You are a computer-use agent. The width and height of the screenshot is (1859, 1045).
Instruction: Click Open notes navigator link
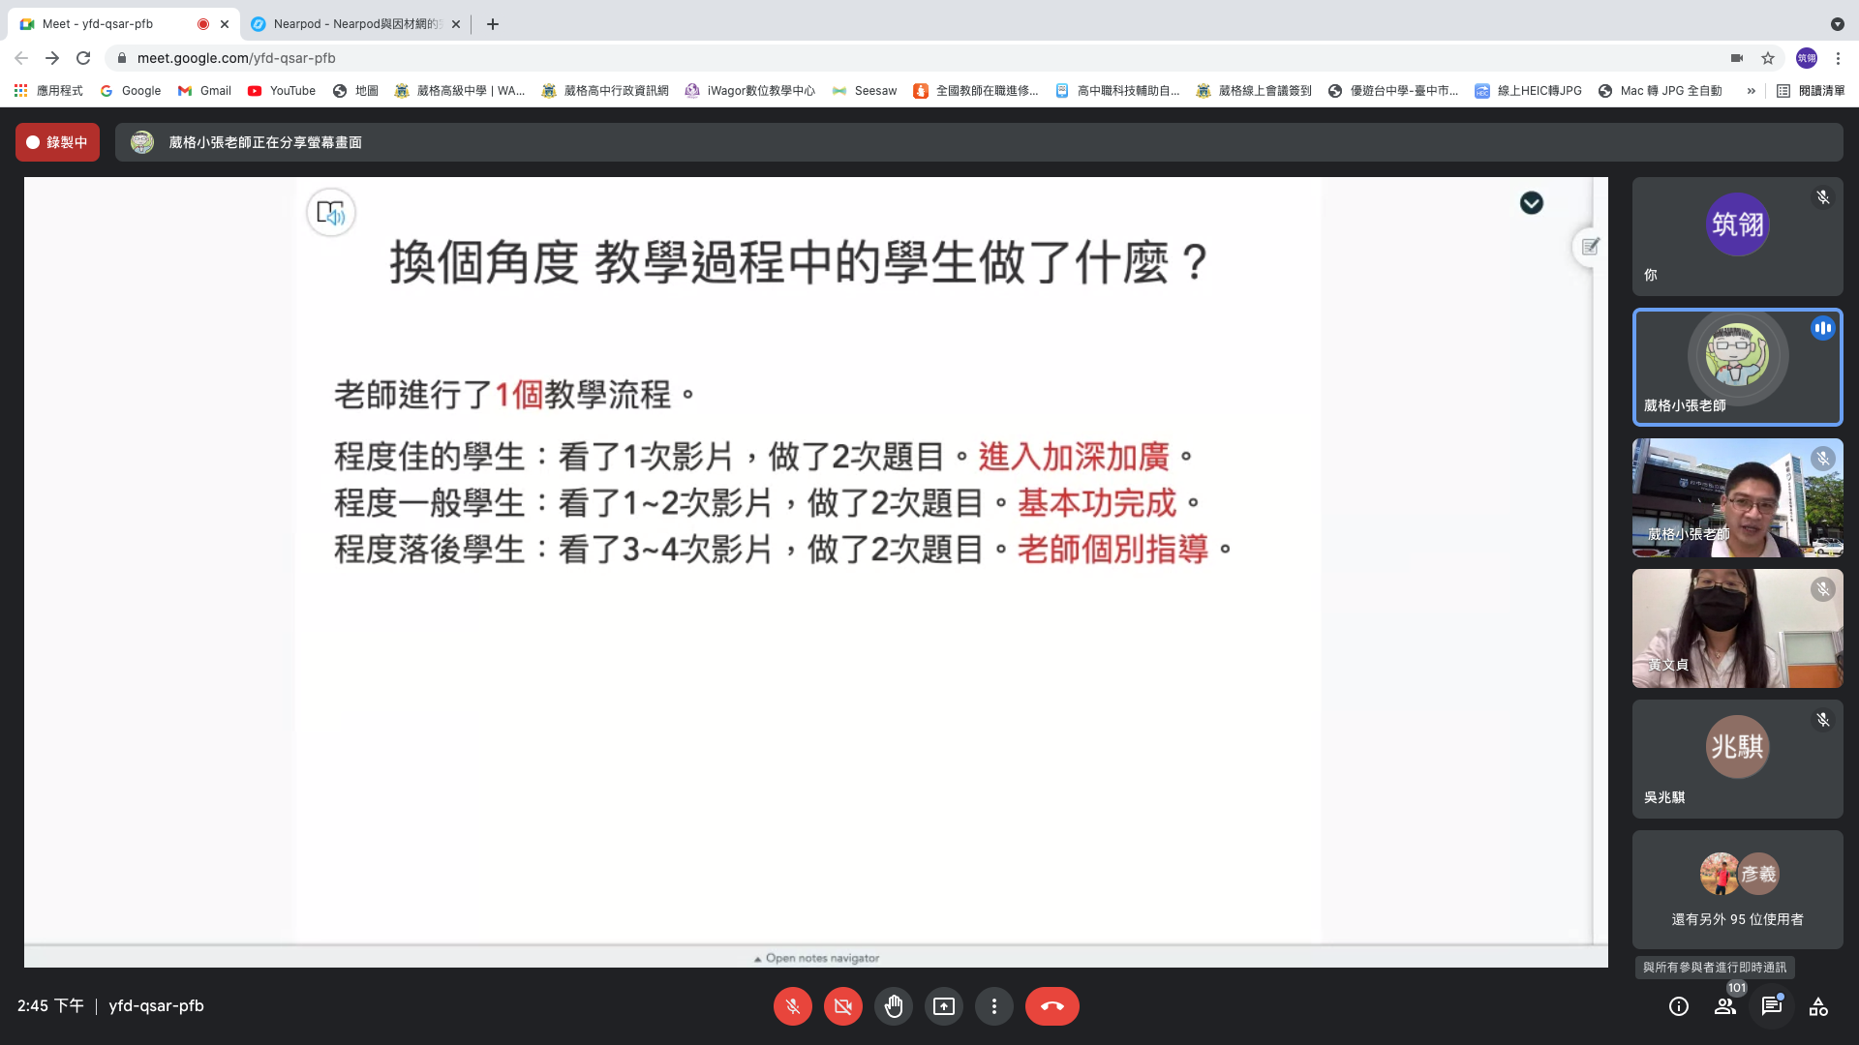tap(816, 958)
